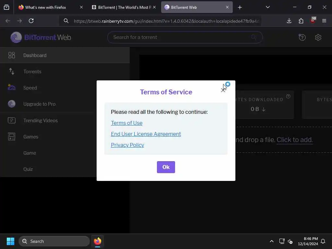
Task: Click the muted volume tray icon
Action: pos(290,241)
